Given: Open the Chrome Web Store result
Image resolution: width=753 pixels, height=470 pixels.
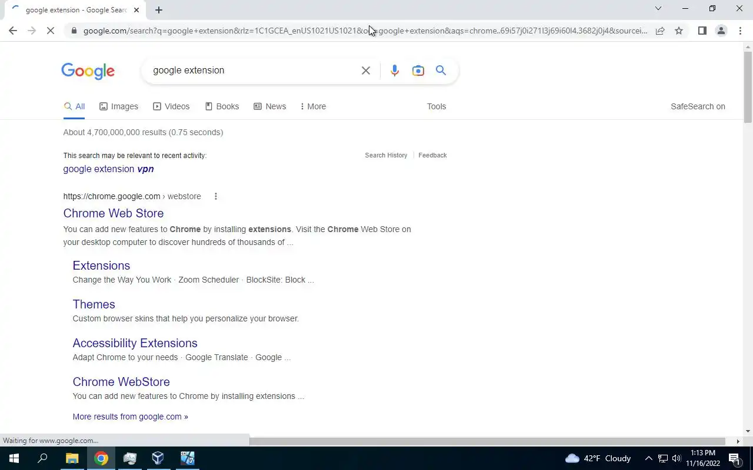Looking at the screenshot, I should [114, 213].
